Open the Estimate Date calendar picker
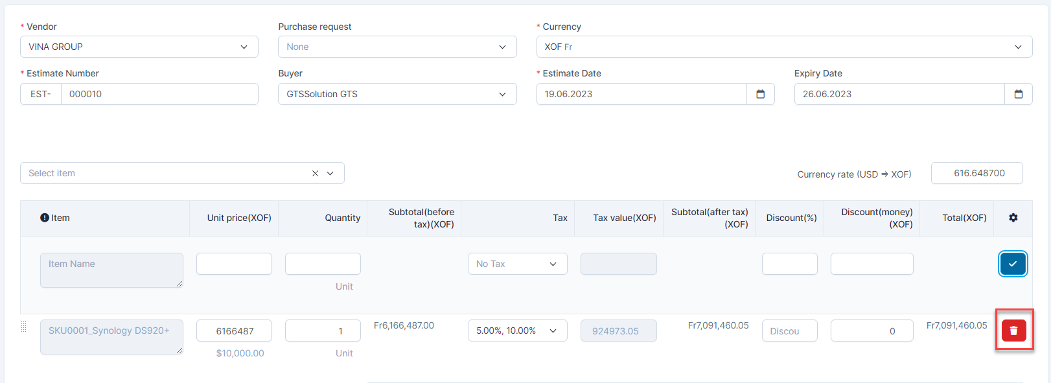 [760, 94]
